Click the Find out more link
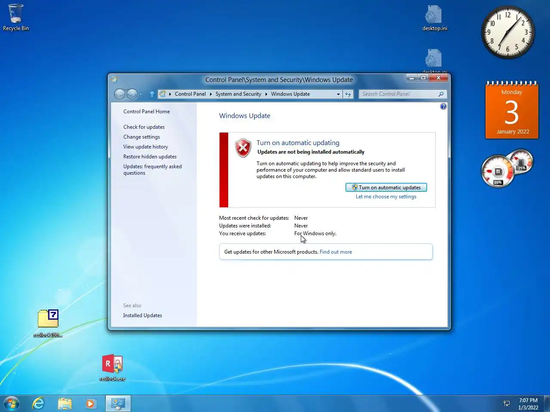Viewport: 550px width, 412px height. point(336,252)
